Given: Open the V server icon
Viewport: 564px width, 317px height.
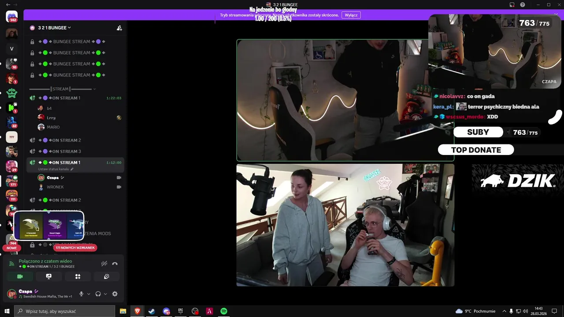Looking at the screenshot, I should click(x=12, y=48).
